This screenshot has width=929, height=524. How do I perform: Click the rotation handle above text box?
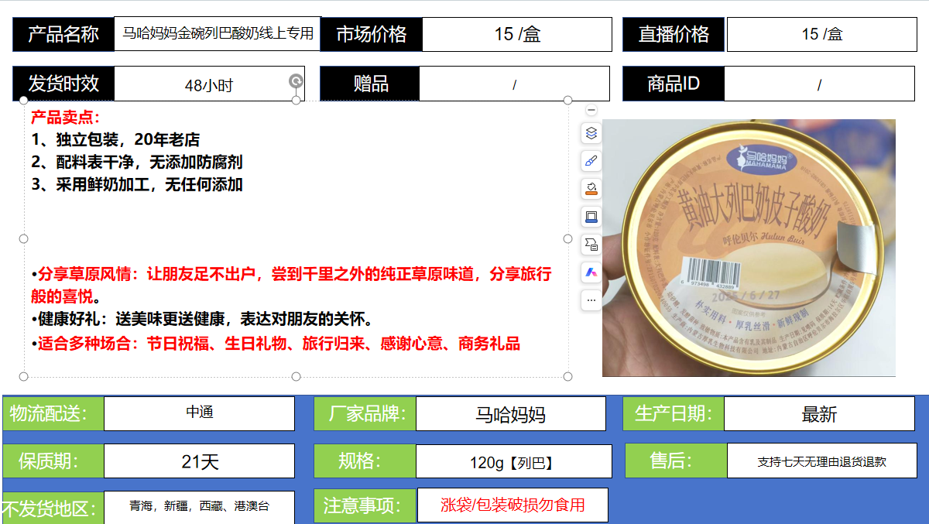pos(296,81)
